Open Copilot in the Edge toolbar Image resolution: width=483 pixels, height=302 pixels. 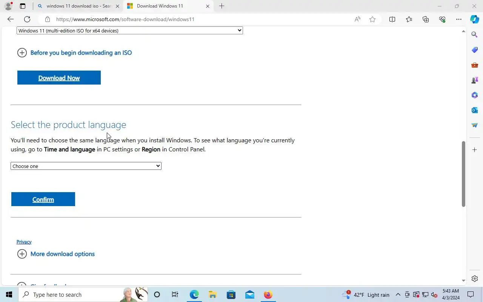[x=475, y=19]
